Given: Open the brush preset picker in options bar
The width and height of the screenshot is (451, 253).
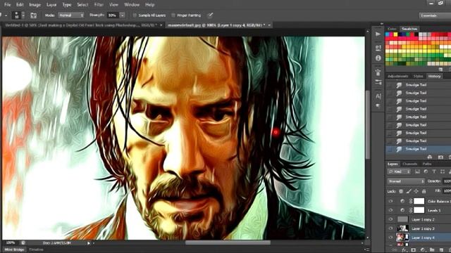Looking at the screenshot, I should click(19, 15).
